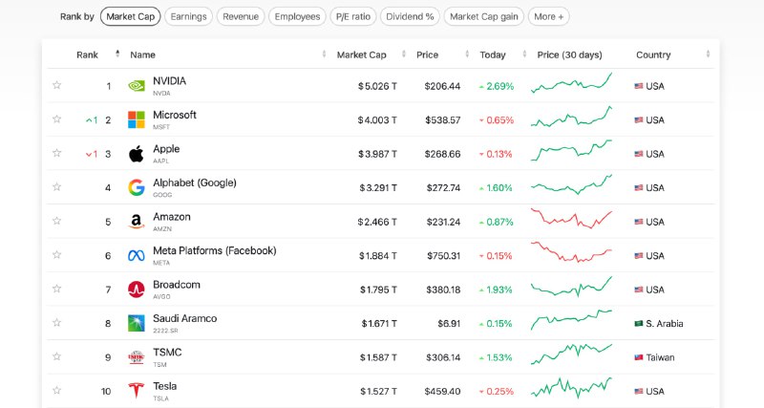Toggle favorite star for NVIDIA

coord(57,86)
